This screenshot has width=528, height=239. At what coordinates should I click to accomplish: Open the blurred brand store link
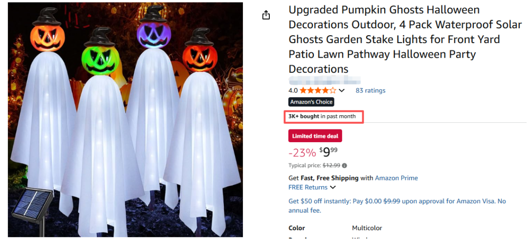point(325,80)
